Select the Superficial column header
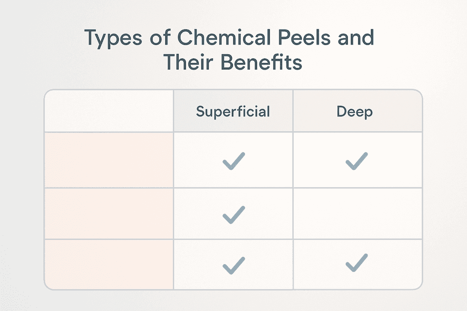467x311 pixels. point(233,112)
